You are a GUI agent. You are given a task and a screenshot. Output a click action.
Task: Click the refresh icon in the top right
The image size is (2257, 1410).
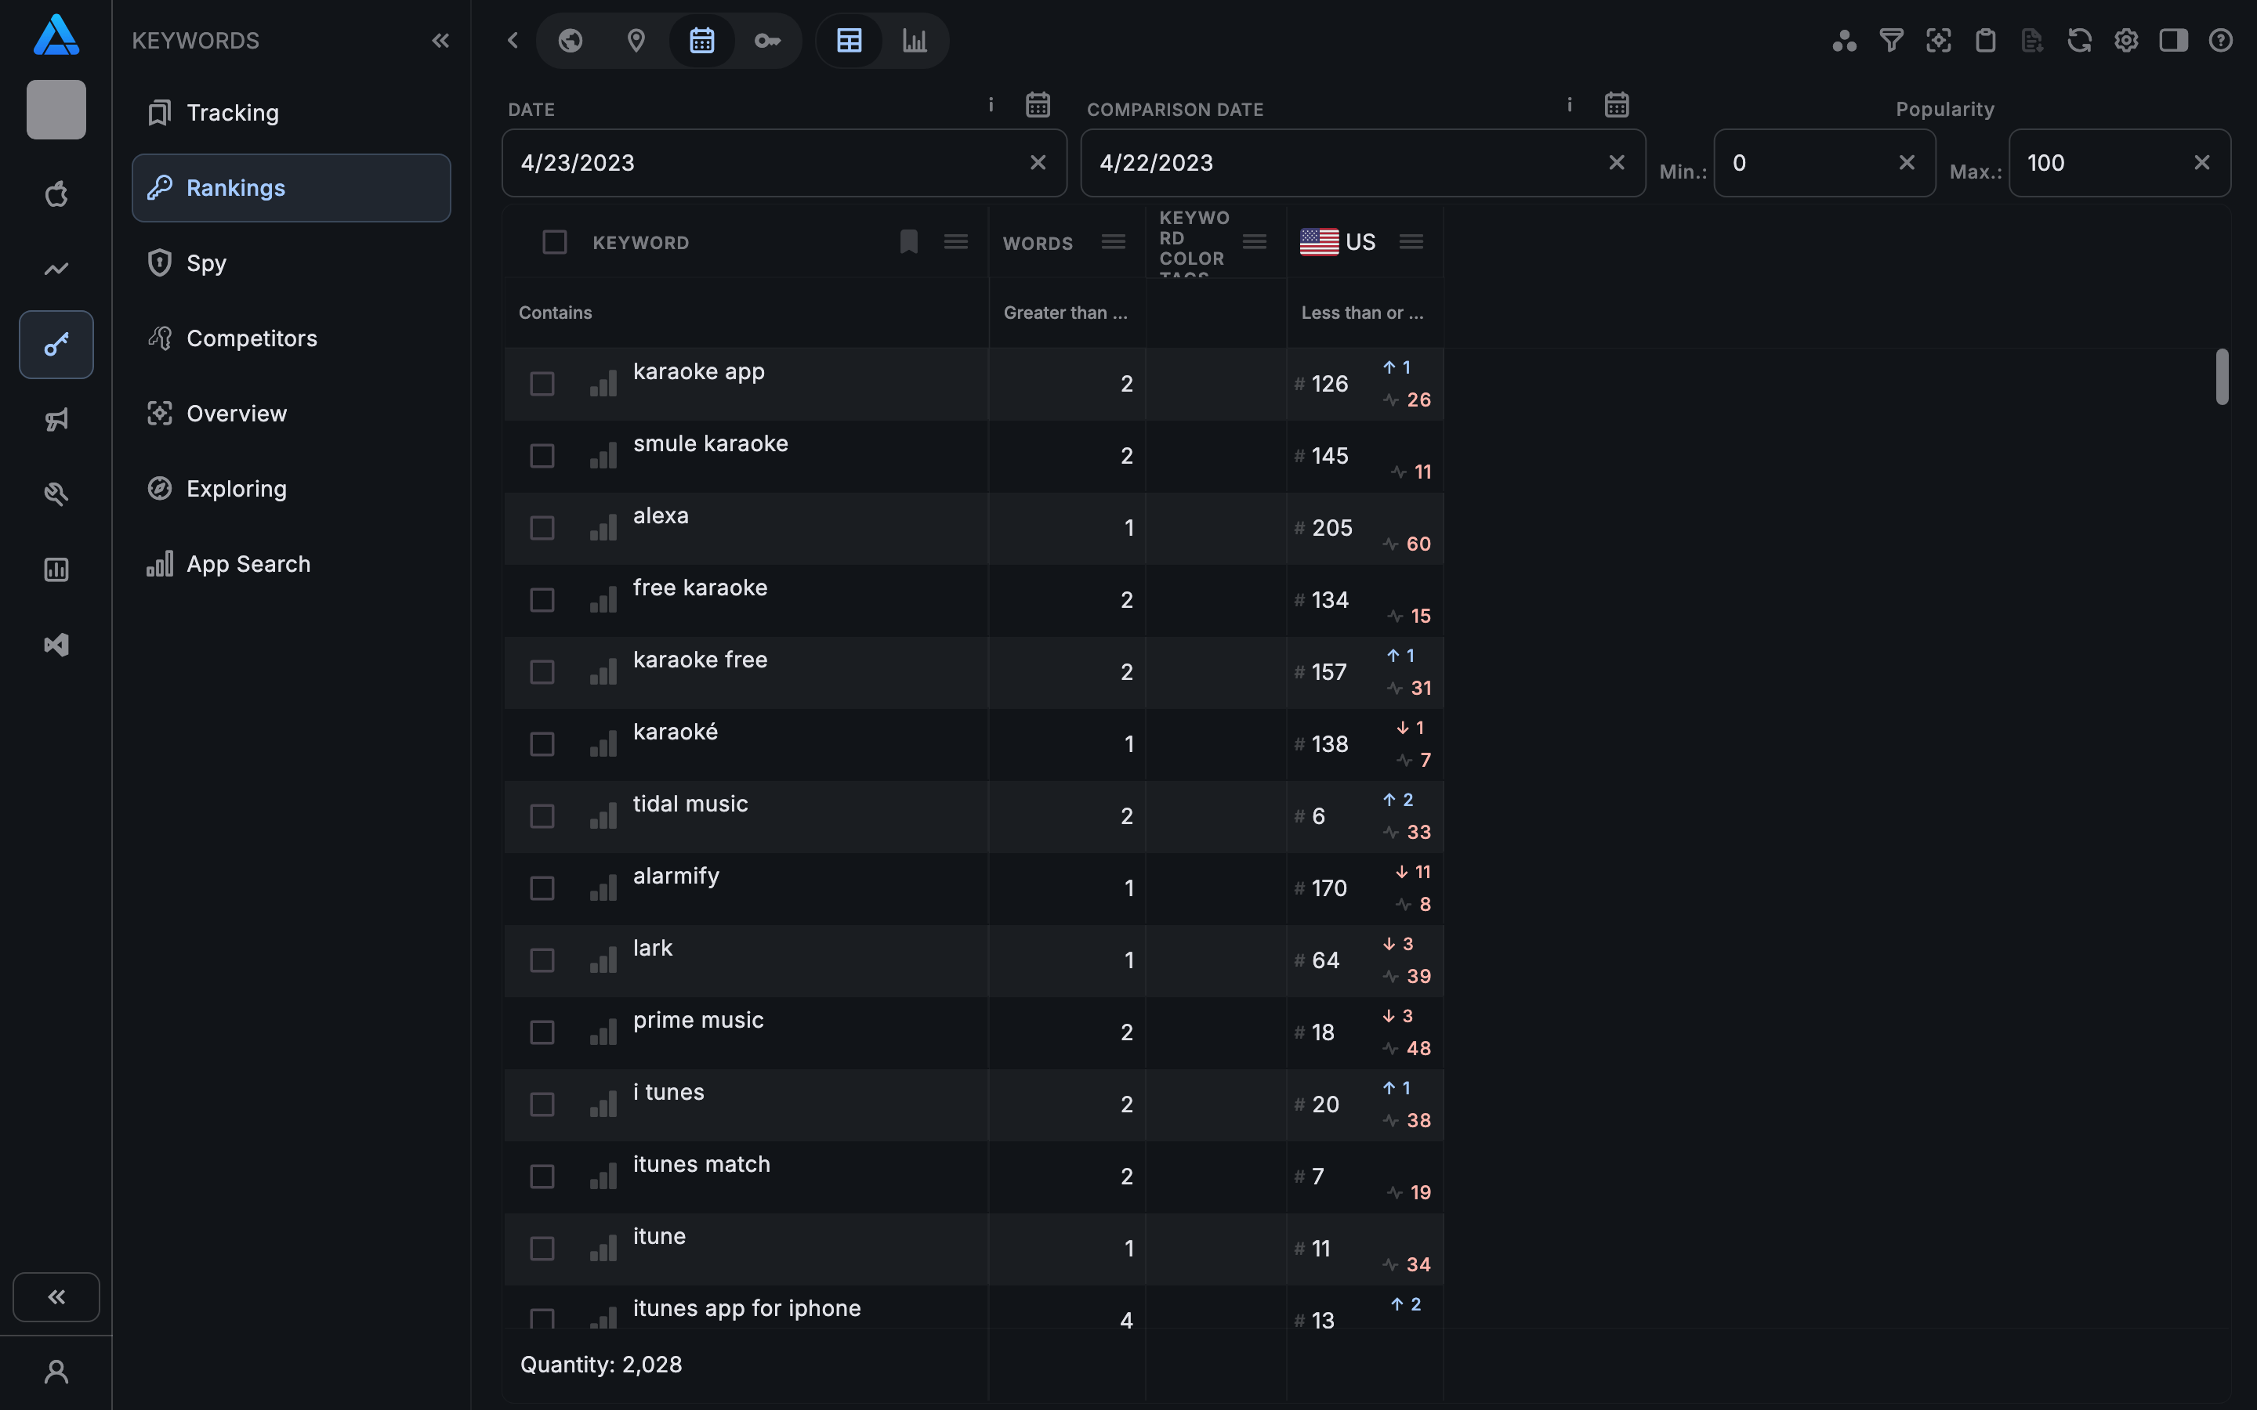(x=2079, y=40)
